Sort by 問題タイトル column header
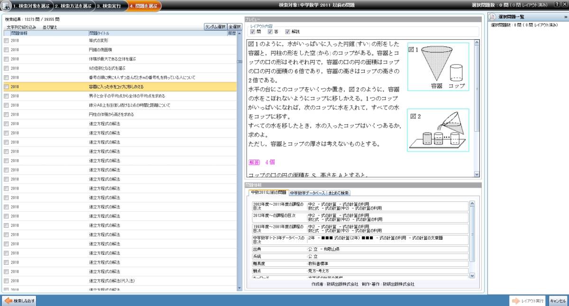This screenshot has width=569, height=306. [x=157, y=34]
